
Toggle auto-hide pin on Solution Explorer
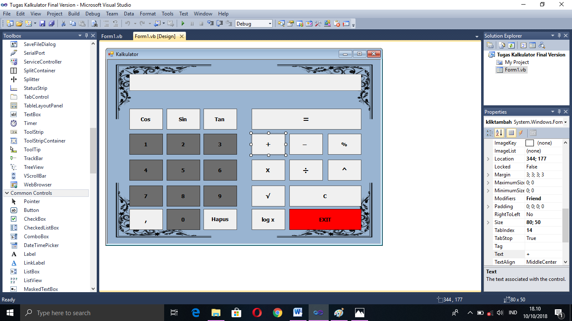[x=559, y=36]
